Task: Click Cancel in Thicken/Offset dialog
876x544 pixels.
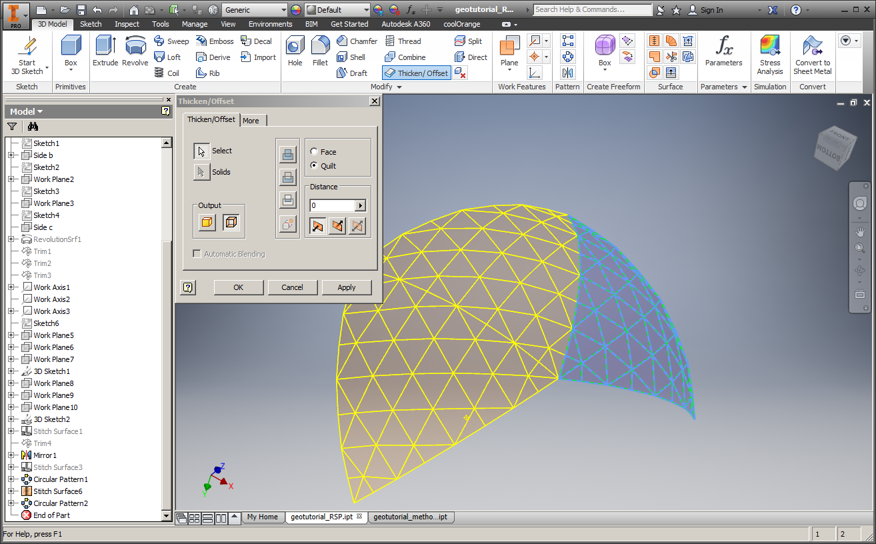Action: click(x=292, y=287)
